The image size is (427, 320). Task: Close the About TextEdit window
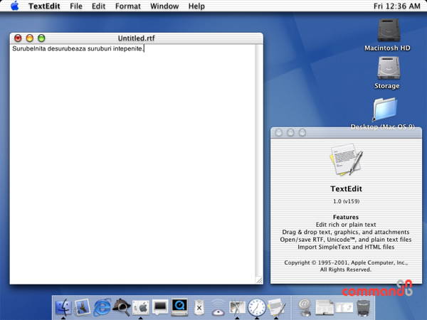[x=278, y=133]
